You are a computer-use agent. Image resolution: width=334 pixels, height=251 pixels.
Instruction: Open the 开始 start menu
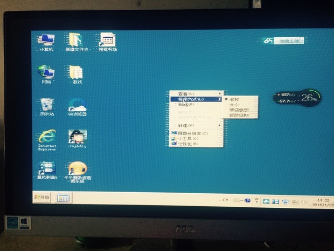[42, 197]
